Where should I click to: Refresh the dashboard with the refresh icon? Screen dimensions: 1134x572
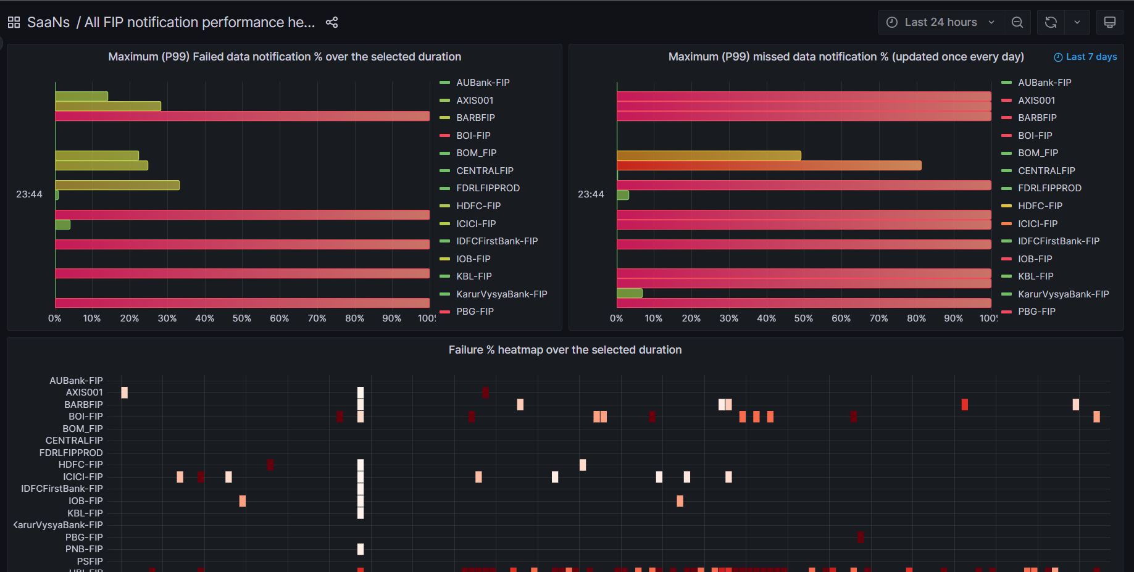[1050, 22]
